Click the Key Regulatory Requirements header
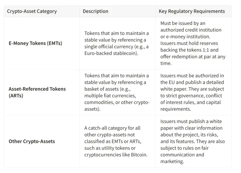The image size is (241, 173). [x=192, y=11]
